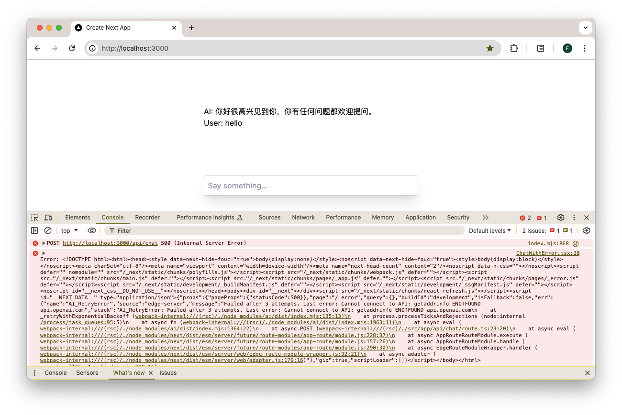Open the adapter.js:179:16 stack trace link
Image resolution: width=622 pixels, height=415 pixels.
(x=172, y=360)
